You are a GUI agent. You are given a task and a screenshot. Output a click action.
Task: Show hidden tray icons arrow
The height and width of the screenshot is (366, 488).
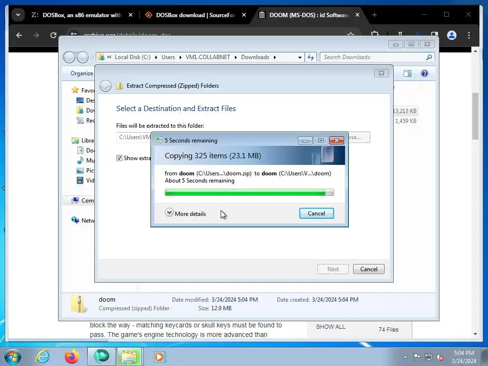point(405,357)
